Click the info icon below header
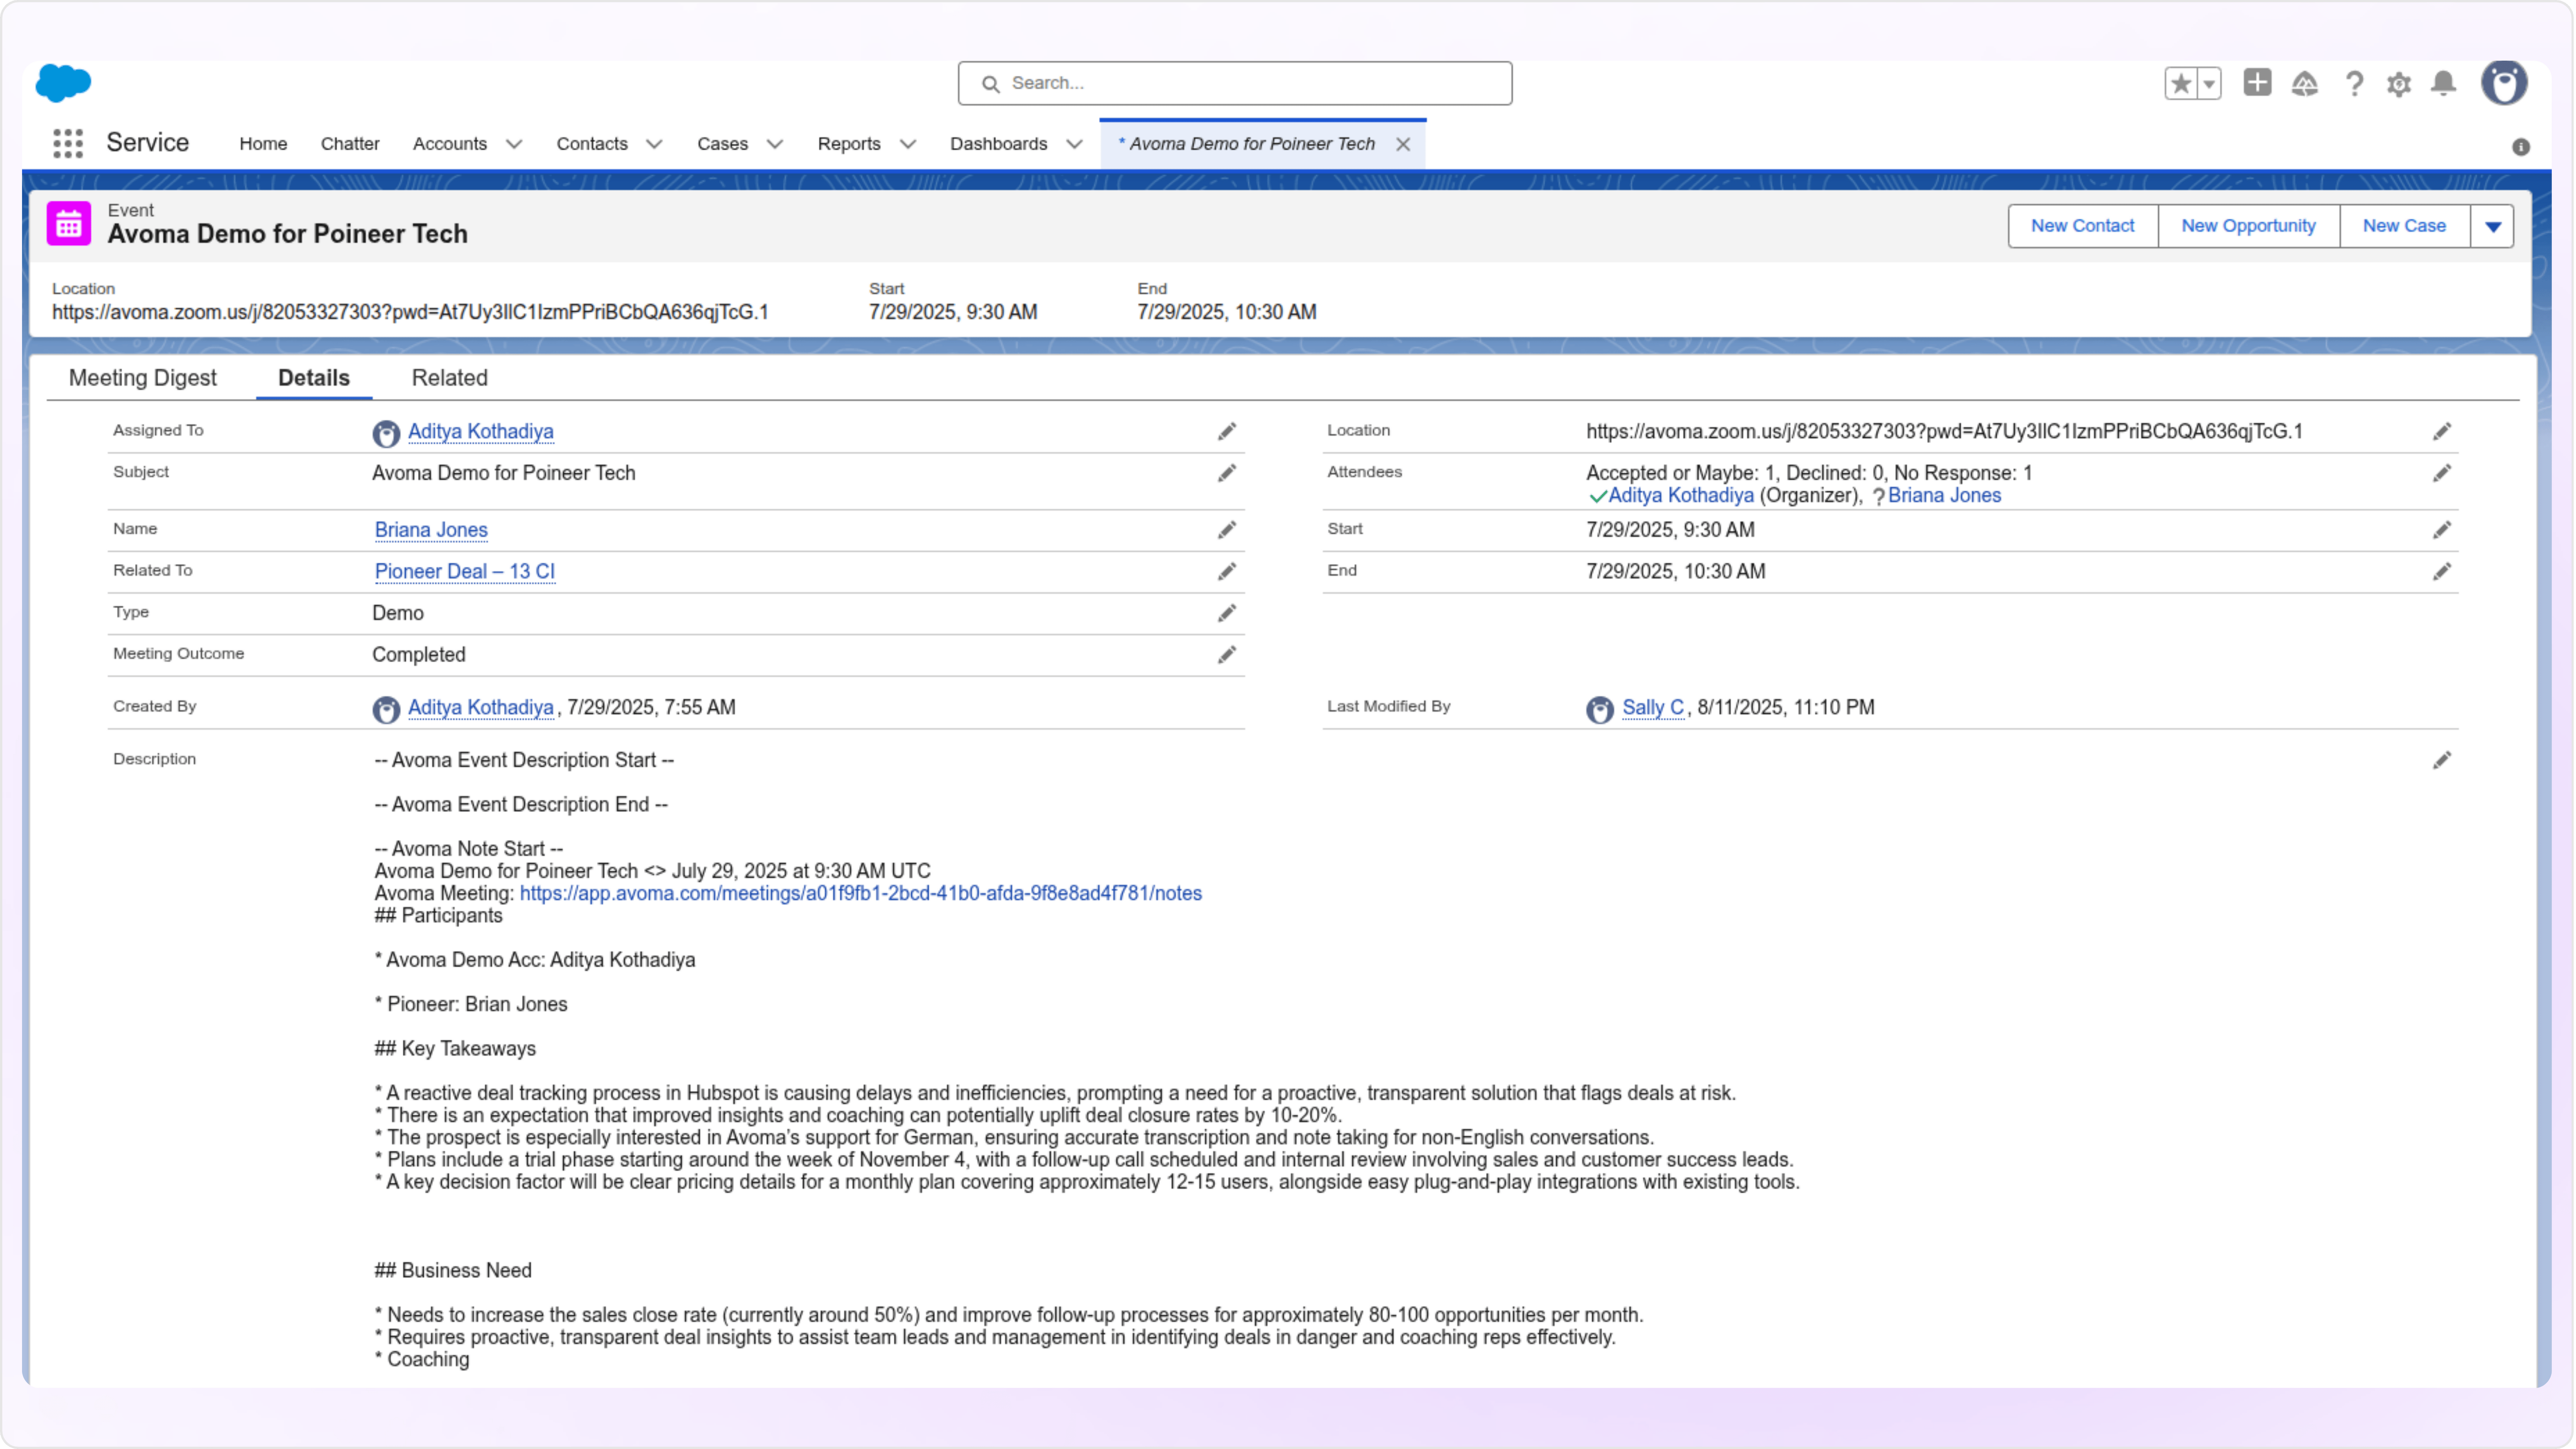This screenshot has height=1449, width=2576. click(x=2521, y=147)
